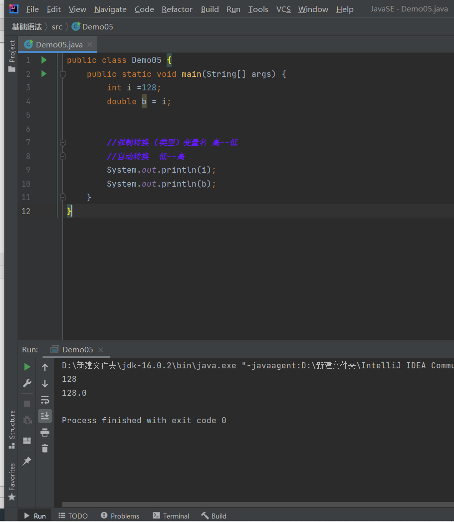Close the Demo05.java editor tab
Screen dimensions: 454x522
pyautogui.click(x=89, y=44)
